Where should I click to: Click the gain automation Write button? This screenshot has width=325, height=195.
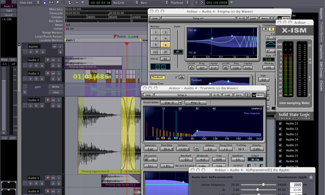55,87
